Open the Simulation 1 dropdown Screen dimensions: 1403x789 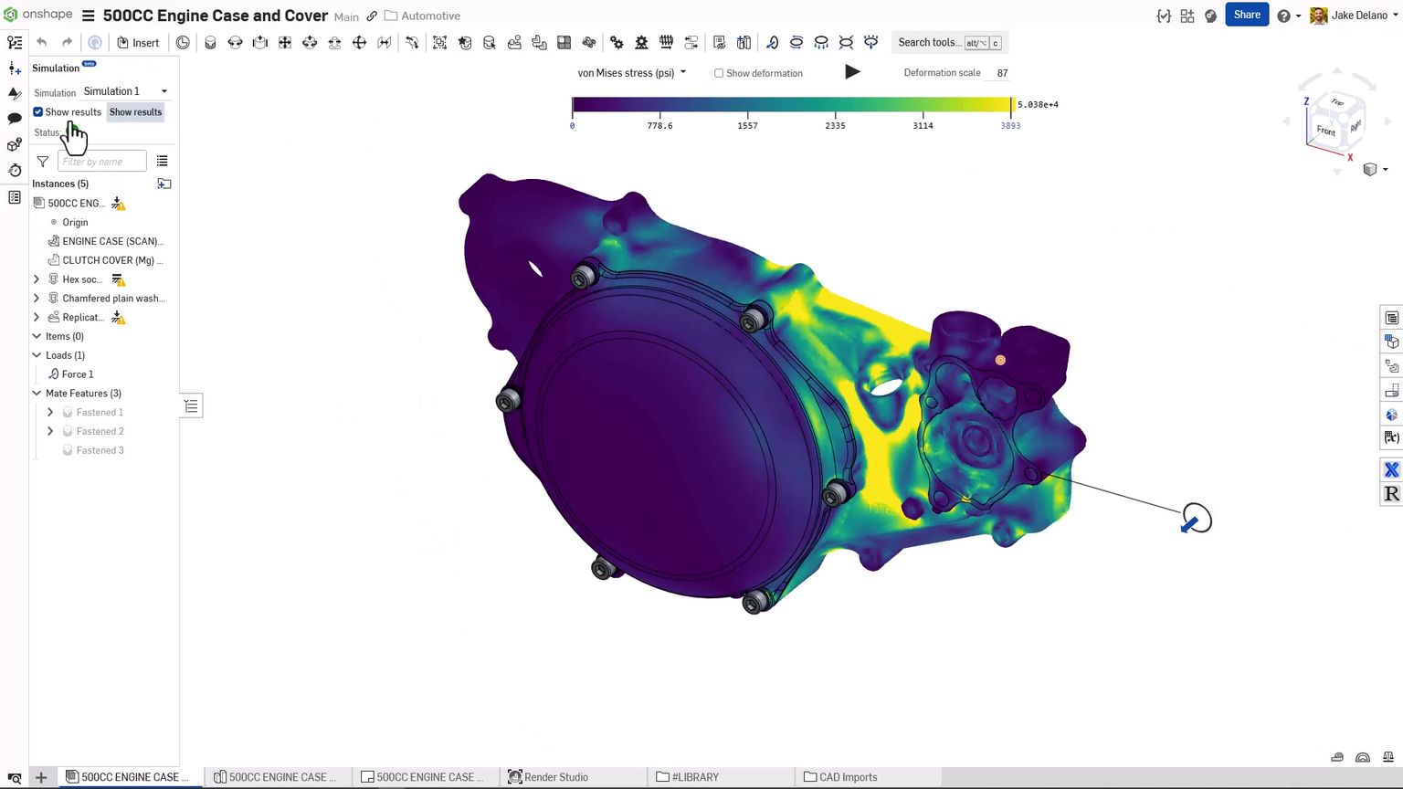tap(125, 90)
